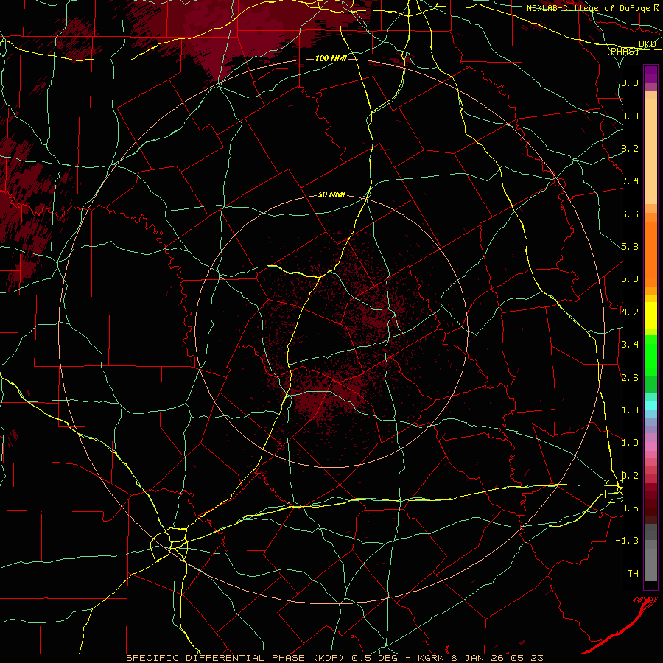Click the 4.2 scale label
Viewport: 663px width, 663px height.
point(630,312)
